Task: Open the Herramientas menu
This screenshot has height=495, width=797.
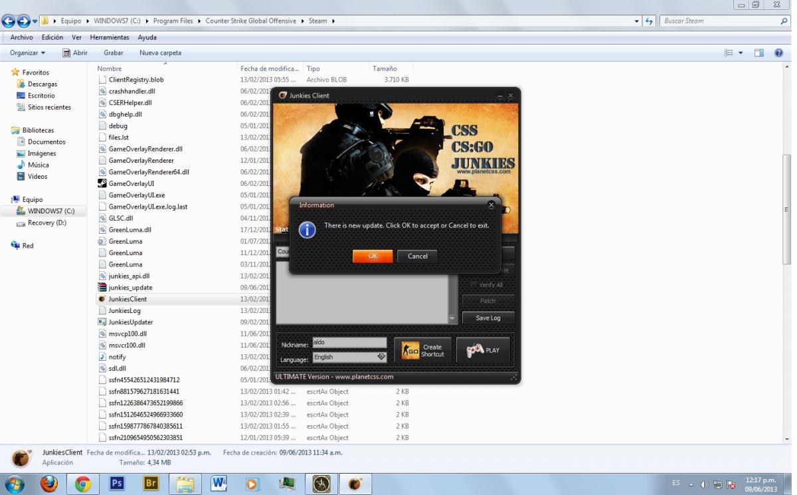Action: 110,37
